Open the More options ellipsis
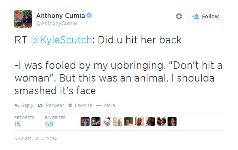Image resolution: width=238 pixels, height=150 pixels. [x=105, y=105]
